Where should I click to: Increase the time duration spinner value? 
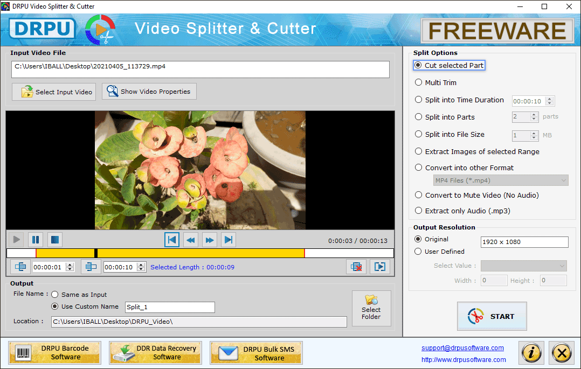550,99
